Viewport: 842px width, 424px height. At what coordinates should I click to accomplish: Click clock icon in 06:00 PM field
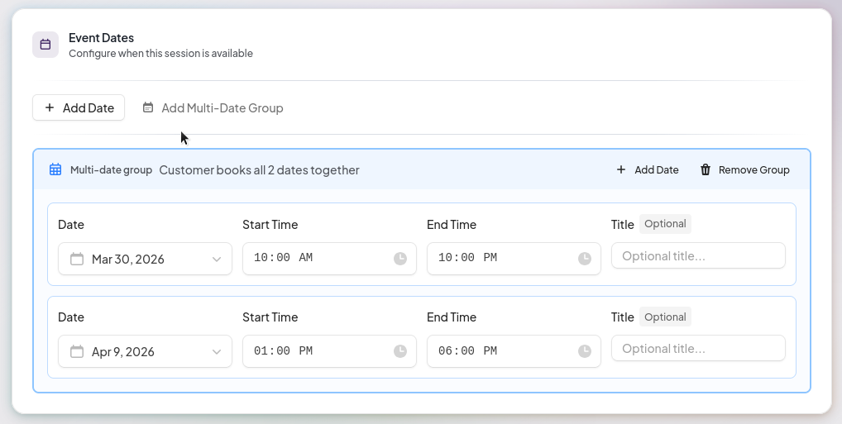point(585,351)
